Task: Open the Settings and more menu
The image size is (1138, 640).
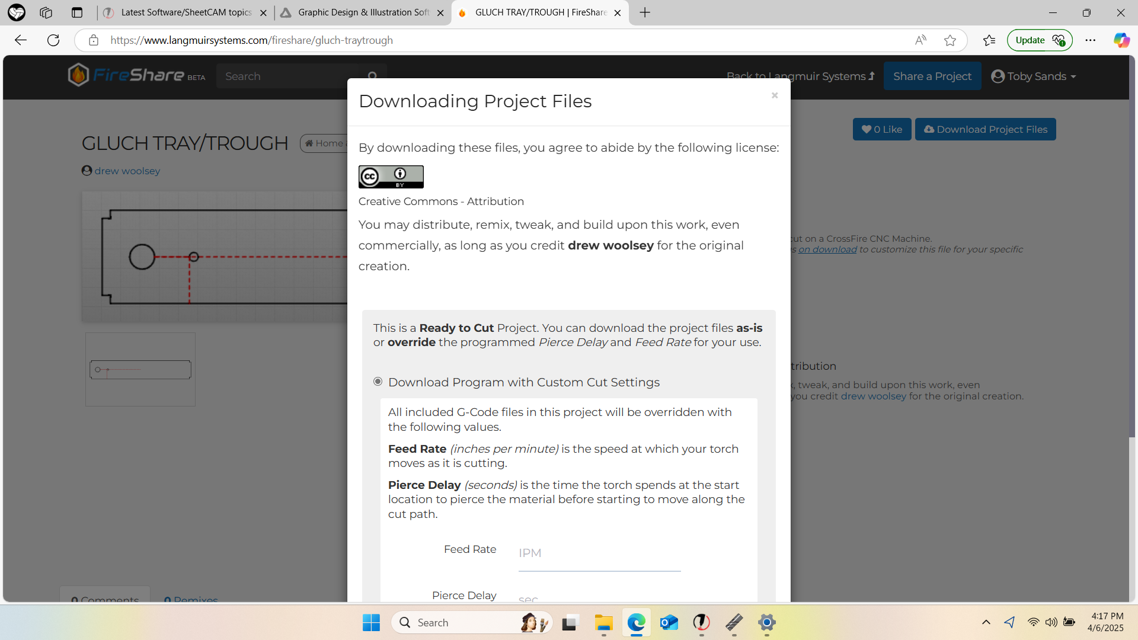Action: coord(1091,40)
